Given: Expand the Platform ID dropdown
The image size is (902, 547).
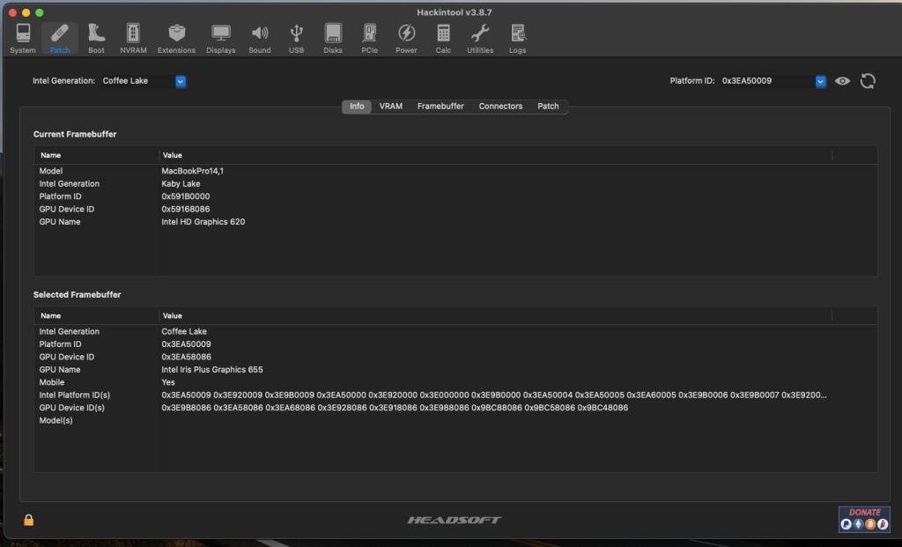Looking at the screenshot, I should point(820,81).
